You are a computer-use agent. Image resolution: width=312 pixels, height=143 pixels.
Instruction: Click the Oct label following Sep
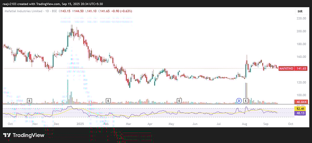coord(291,124)
